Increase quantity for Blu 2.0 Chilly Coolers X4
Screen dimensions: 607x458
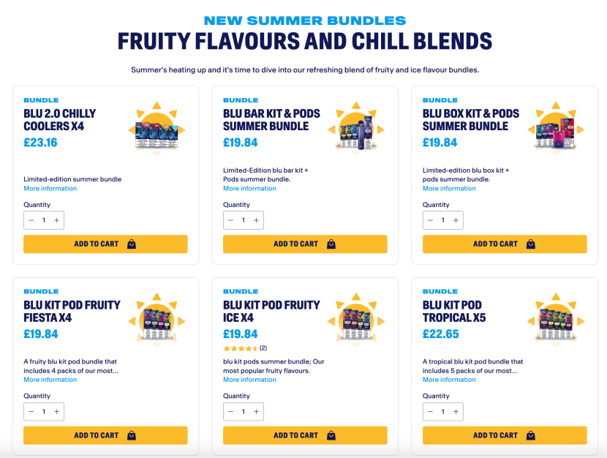click(56, 220)
